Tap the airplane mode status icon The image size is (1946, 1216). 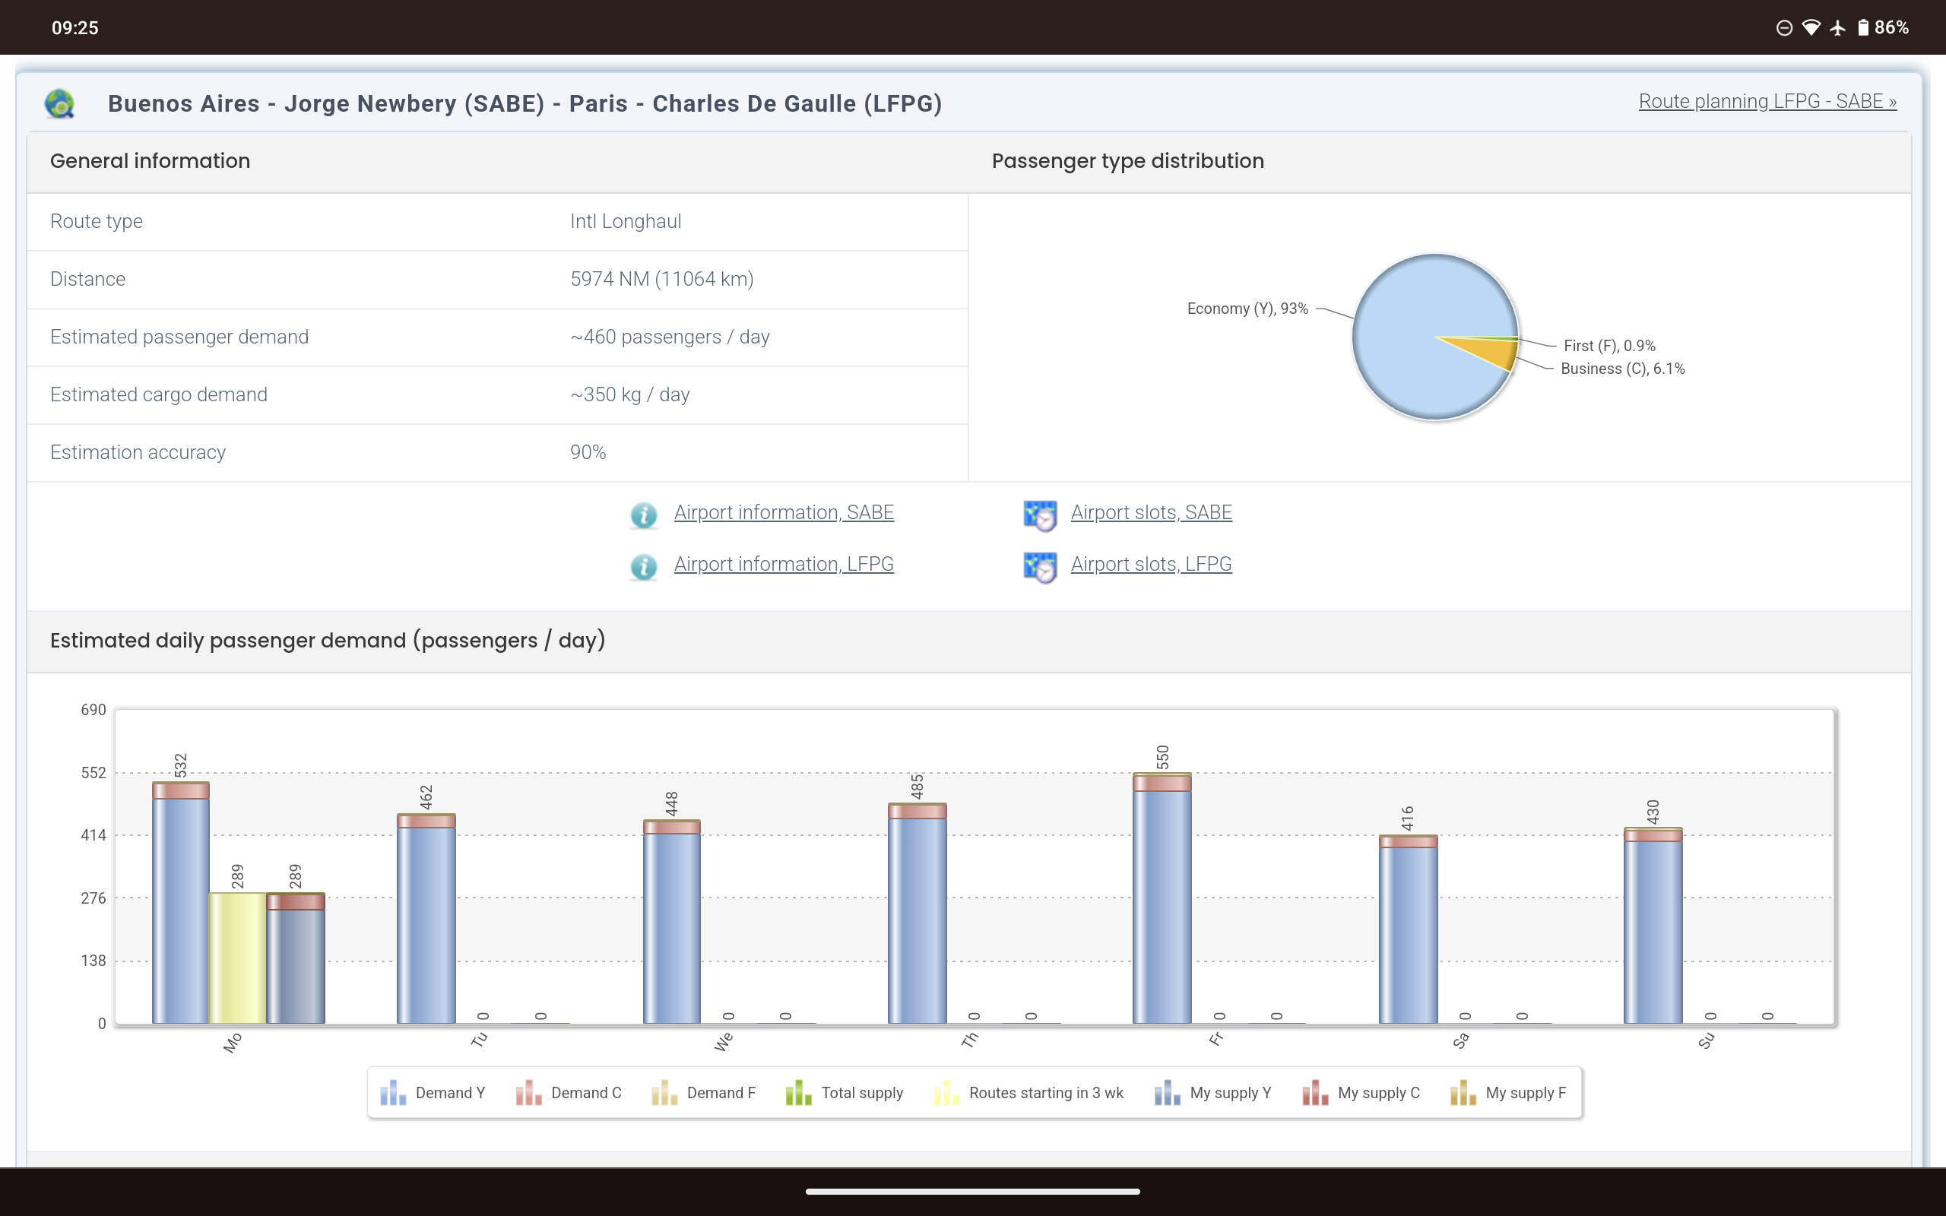[x=1837, y=27]
